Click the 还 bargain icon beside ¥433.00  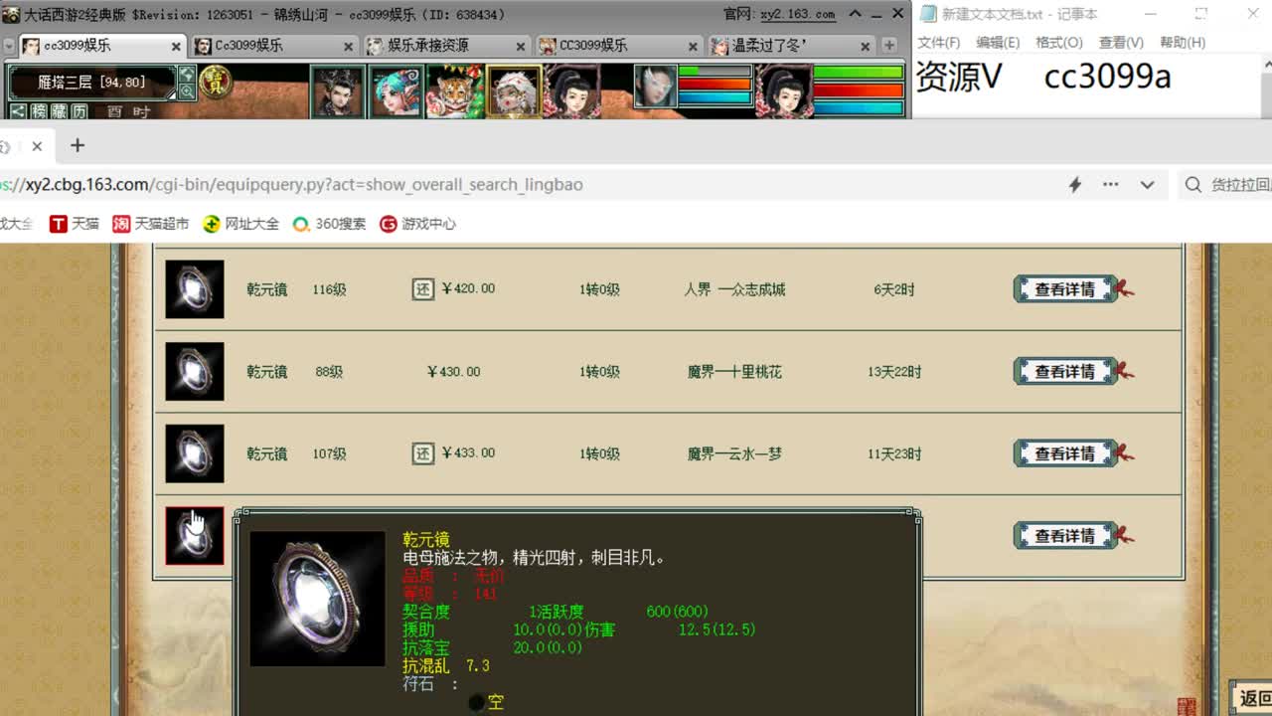point(423,453)
